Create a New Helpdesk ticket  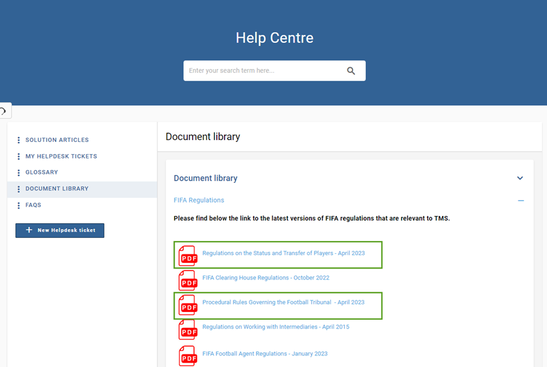tap(59, 230)
